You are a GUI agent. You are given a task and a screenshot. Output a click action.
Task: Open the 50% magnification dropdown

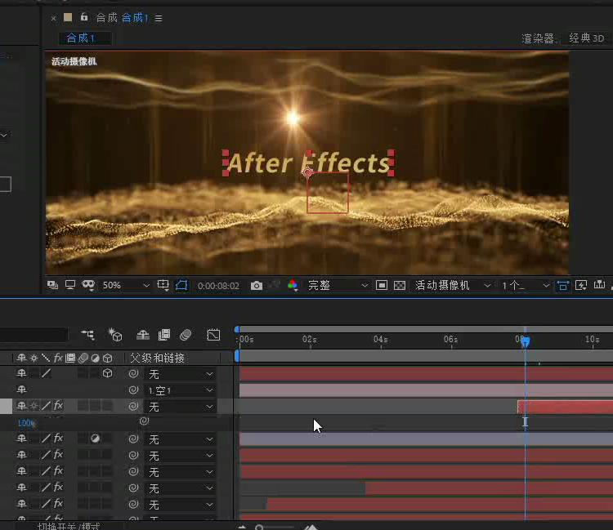(x=126, y=286)
